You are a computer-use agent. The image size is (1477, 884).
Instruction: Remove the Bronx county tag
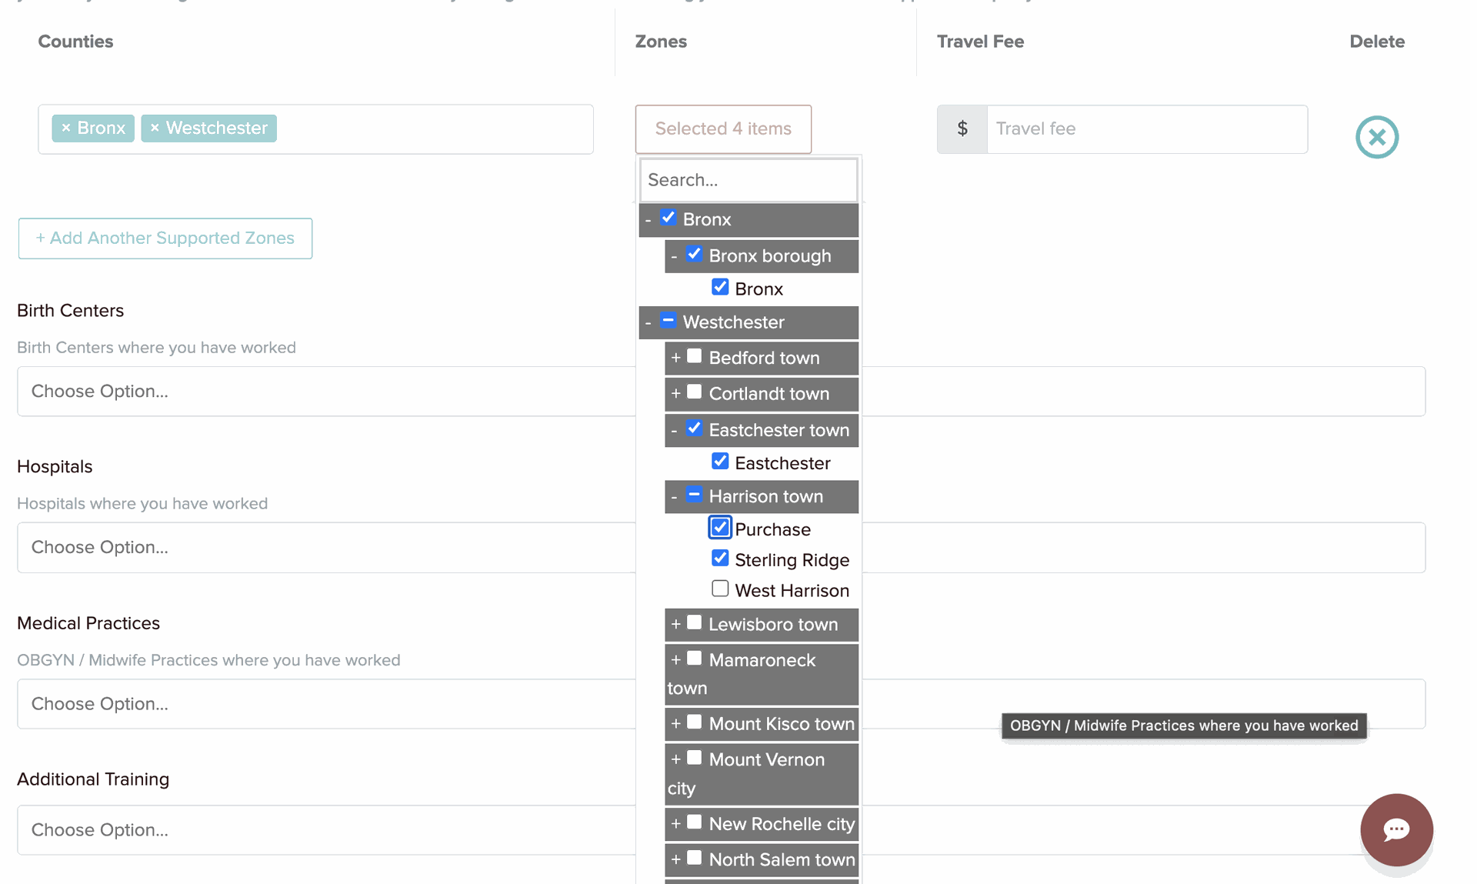point(66,128)
